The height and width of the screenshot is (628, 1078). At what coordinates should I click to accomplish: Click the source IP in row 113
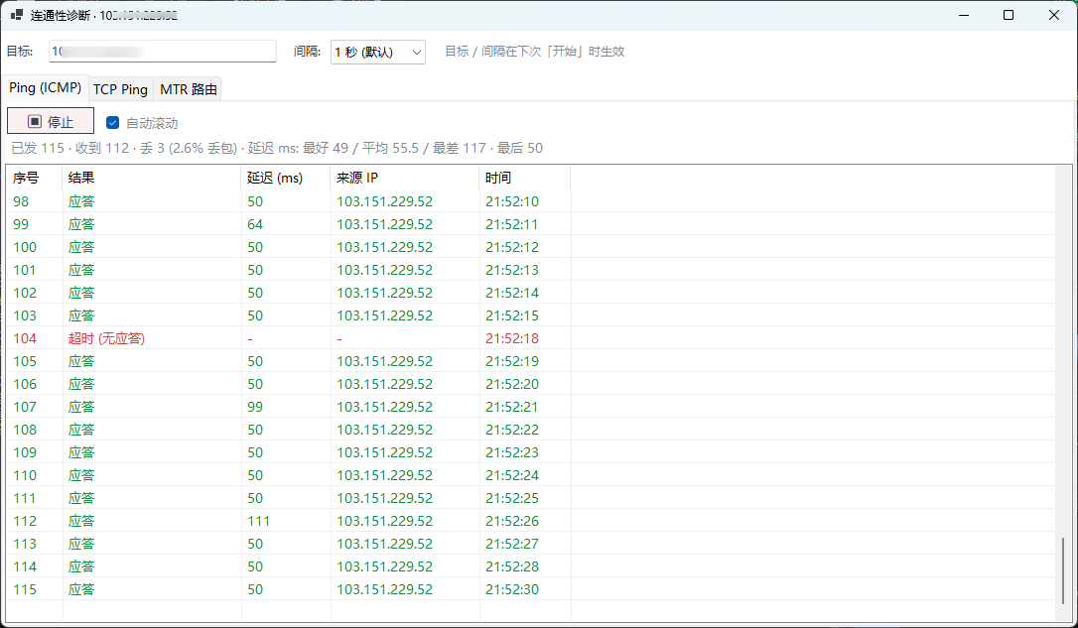click(x=384, y=545)
